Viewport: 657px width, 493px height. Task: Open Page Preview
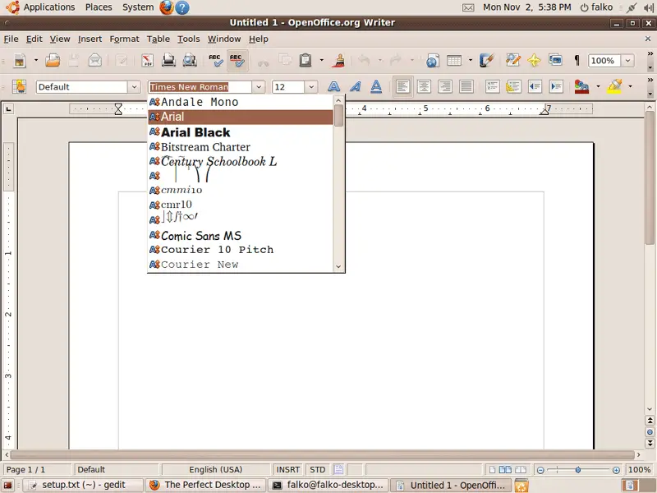(x=190, y=61)
